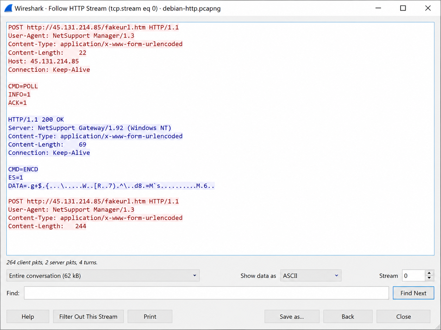Viewport: 441px width, 330px height.
Task: Click the Find Next button
Action: click(413, 293)
